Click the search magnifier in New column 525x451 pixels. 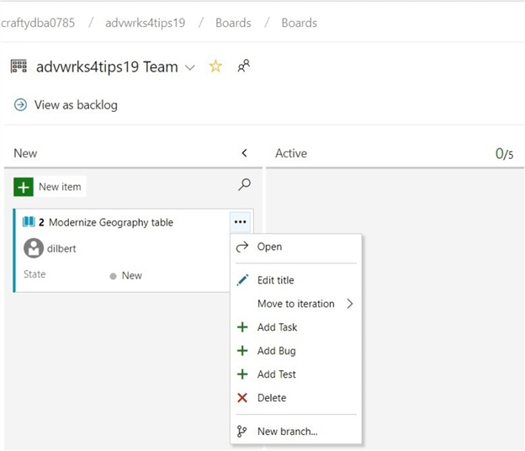(x=245, y=184)
